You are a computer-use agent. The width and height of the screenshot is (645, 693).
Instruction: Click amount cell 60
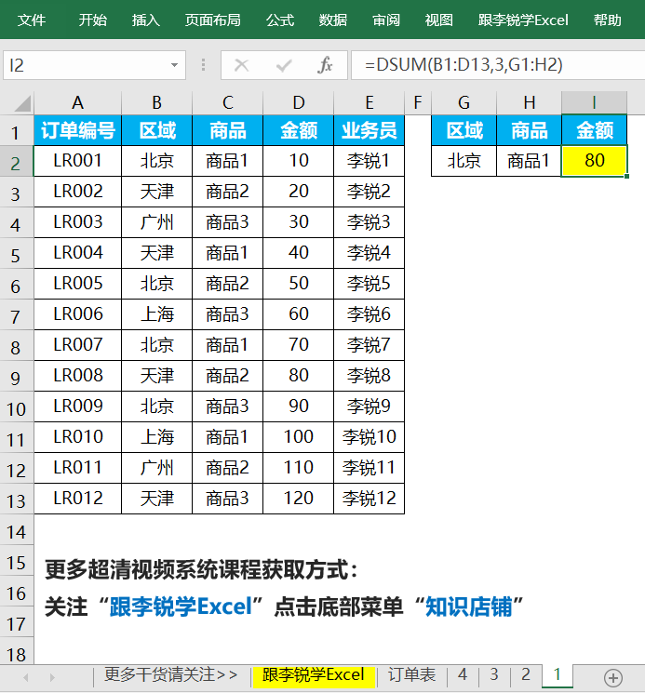tap(299, 314)
